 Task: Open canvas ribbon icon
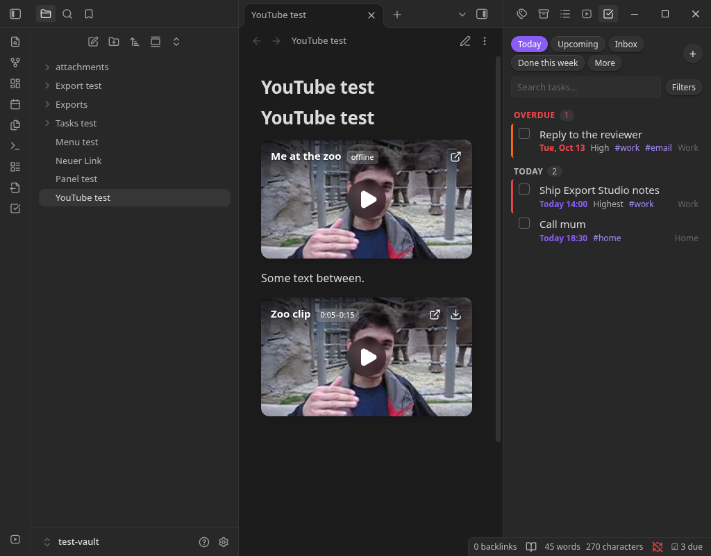pyautogui.click(x=15, y=83)
